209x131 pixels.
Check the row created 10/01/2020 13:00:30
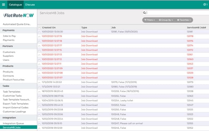[x=39, y=32]
